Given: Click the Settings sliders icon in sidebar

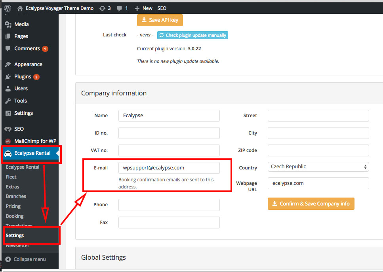Looking at the screenshot, I should pos(8,113).
